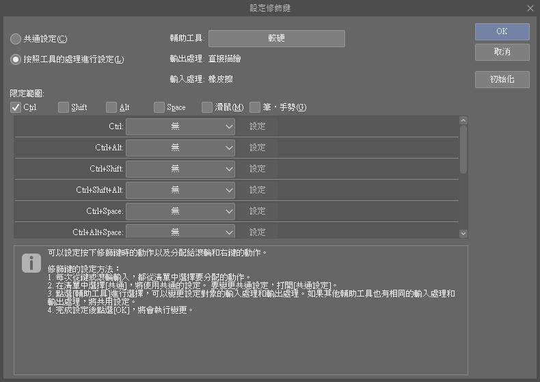Screen dimensions: 540x382
Task: Click the Ctrl+Shift+Alt: row label
Action: pos(100,190)
